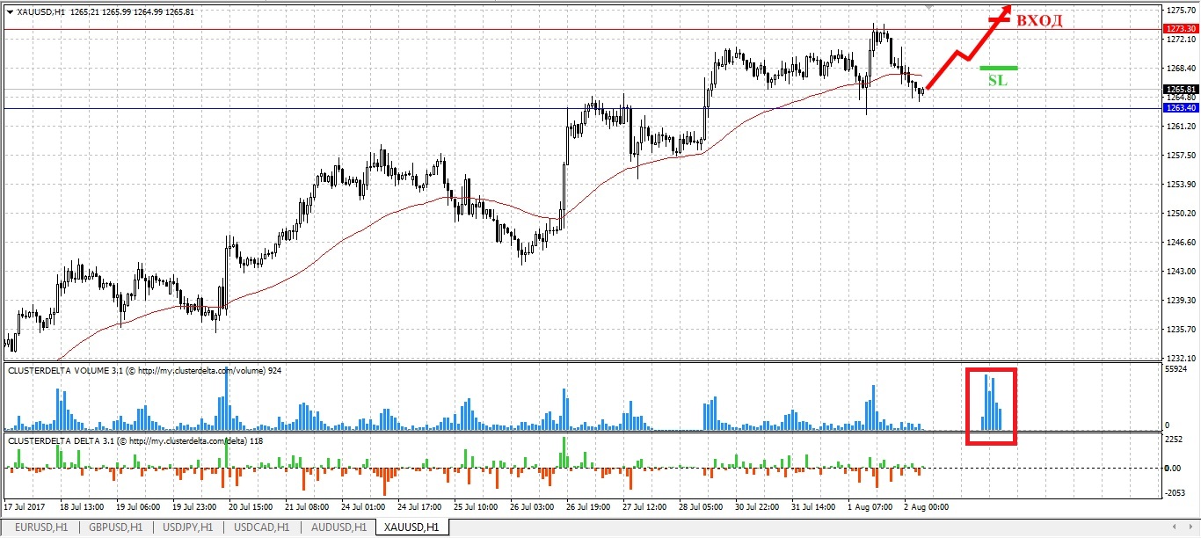Click the 17 Jul 2017 date label
This screenshot has width=1201, height=538.
[x=25, y=507]
